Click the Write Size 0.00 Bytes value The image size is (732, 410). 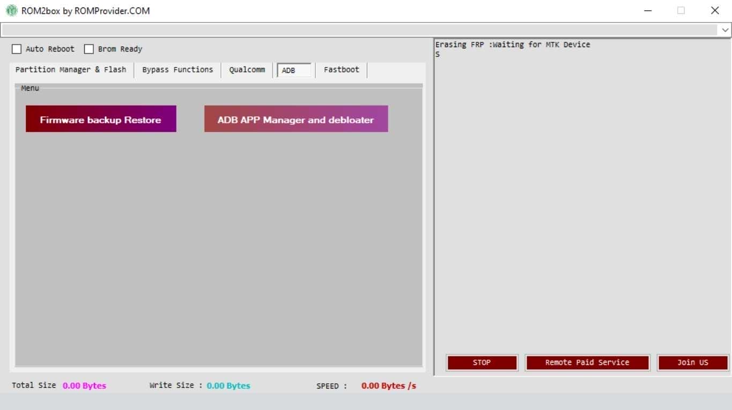tap(228, 386)
